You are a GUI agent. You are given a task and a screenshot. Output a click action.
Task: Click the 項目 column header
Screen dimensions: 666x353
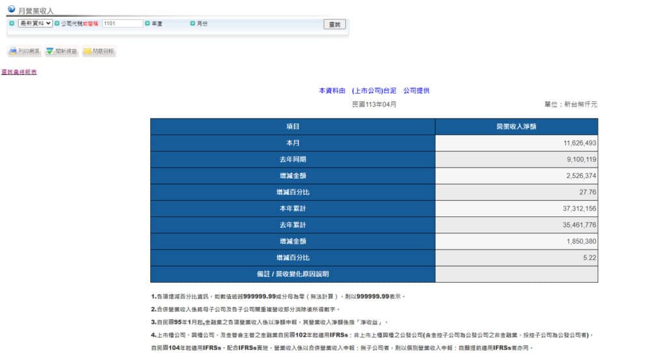pos(293,127)
